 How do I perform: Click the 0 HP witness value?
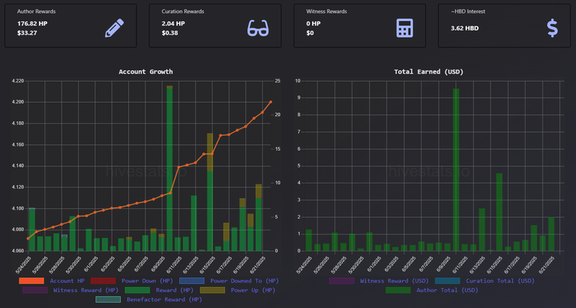[x=313, y=23]
